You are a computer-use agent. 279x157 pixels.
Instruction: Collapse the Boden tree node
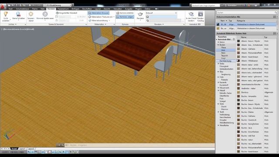click(x=218, y=45)
